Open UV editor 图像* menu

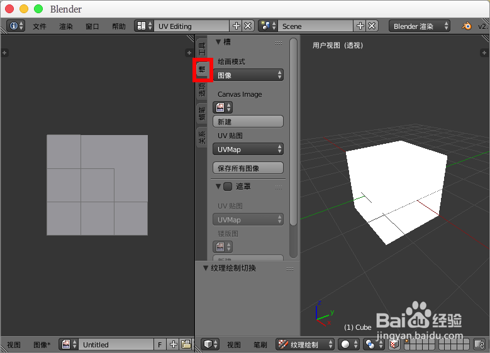[42, 345]
